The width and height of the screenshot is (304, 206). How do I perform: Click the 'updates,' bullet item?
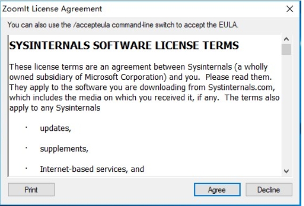[x=55, y=128]
